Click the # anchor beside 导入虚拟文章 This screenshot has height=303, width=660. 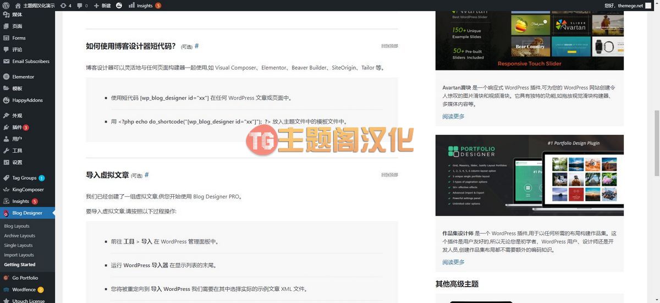coord(147,175)
